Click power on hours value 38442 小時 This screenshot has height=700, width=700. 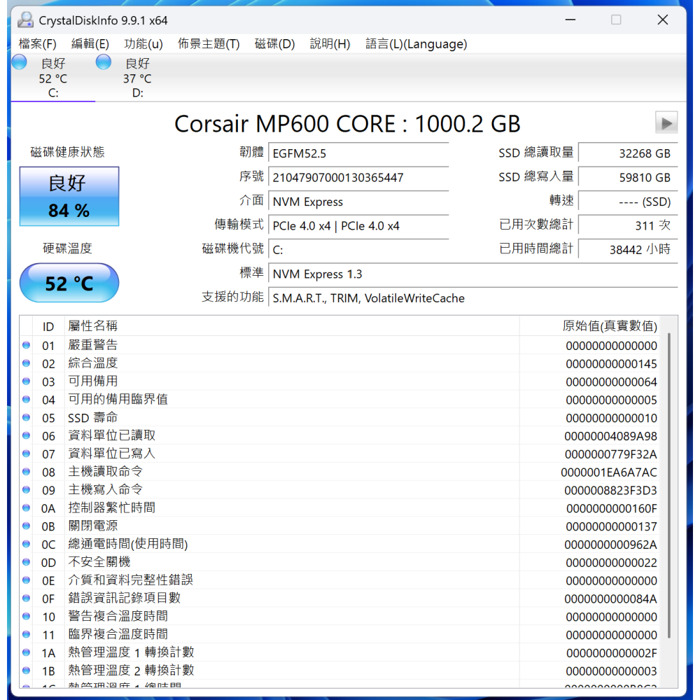(x=628, y=250)
